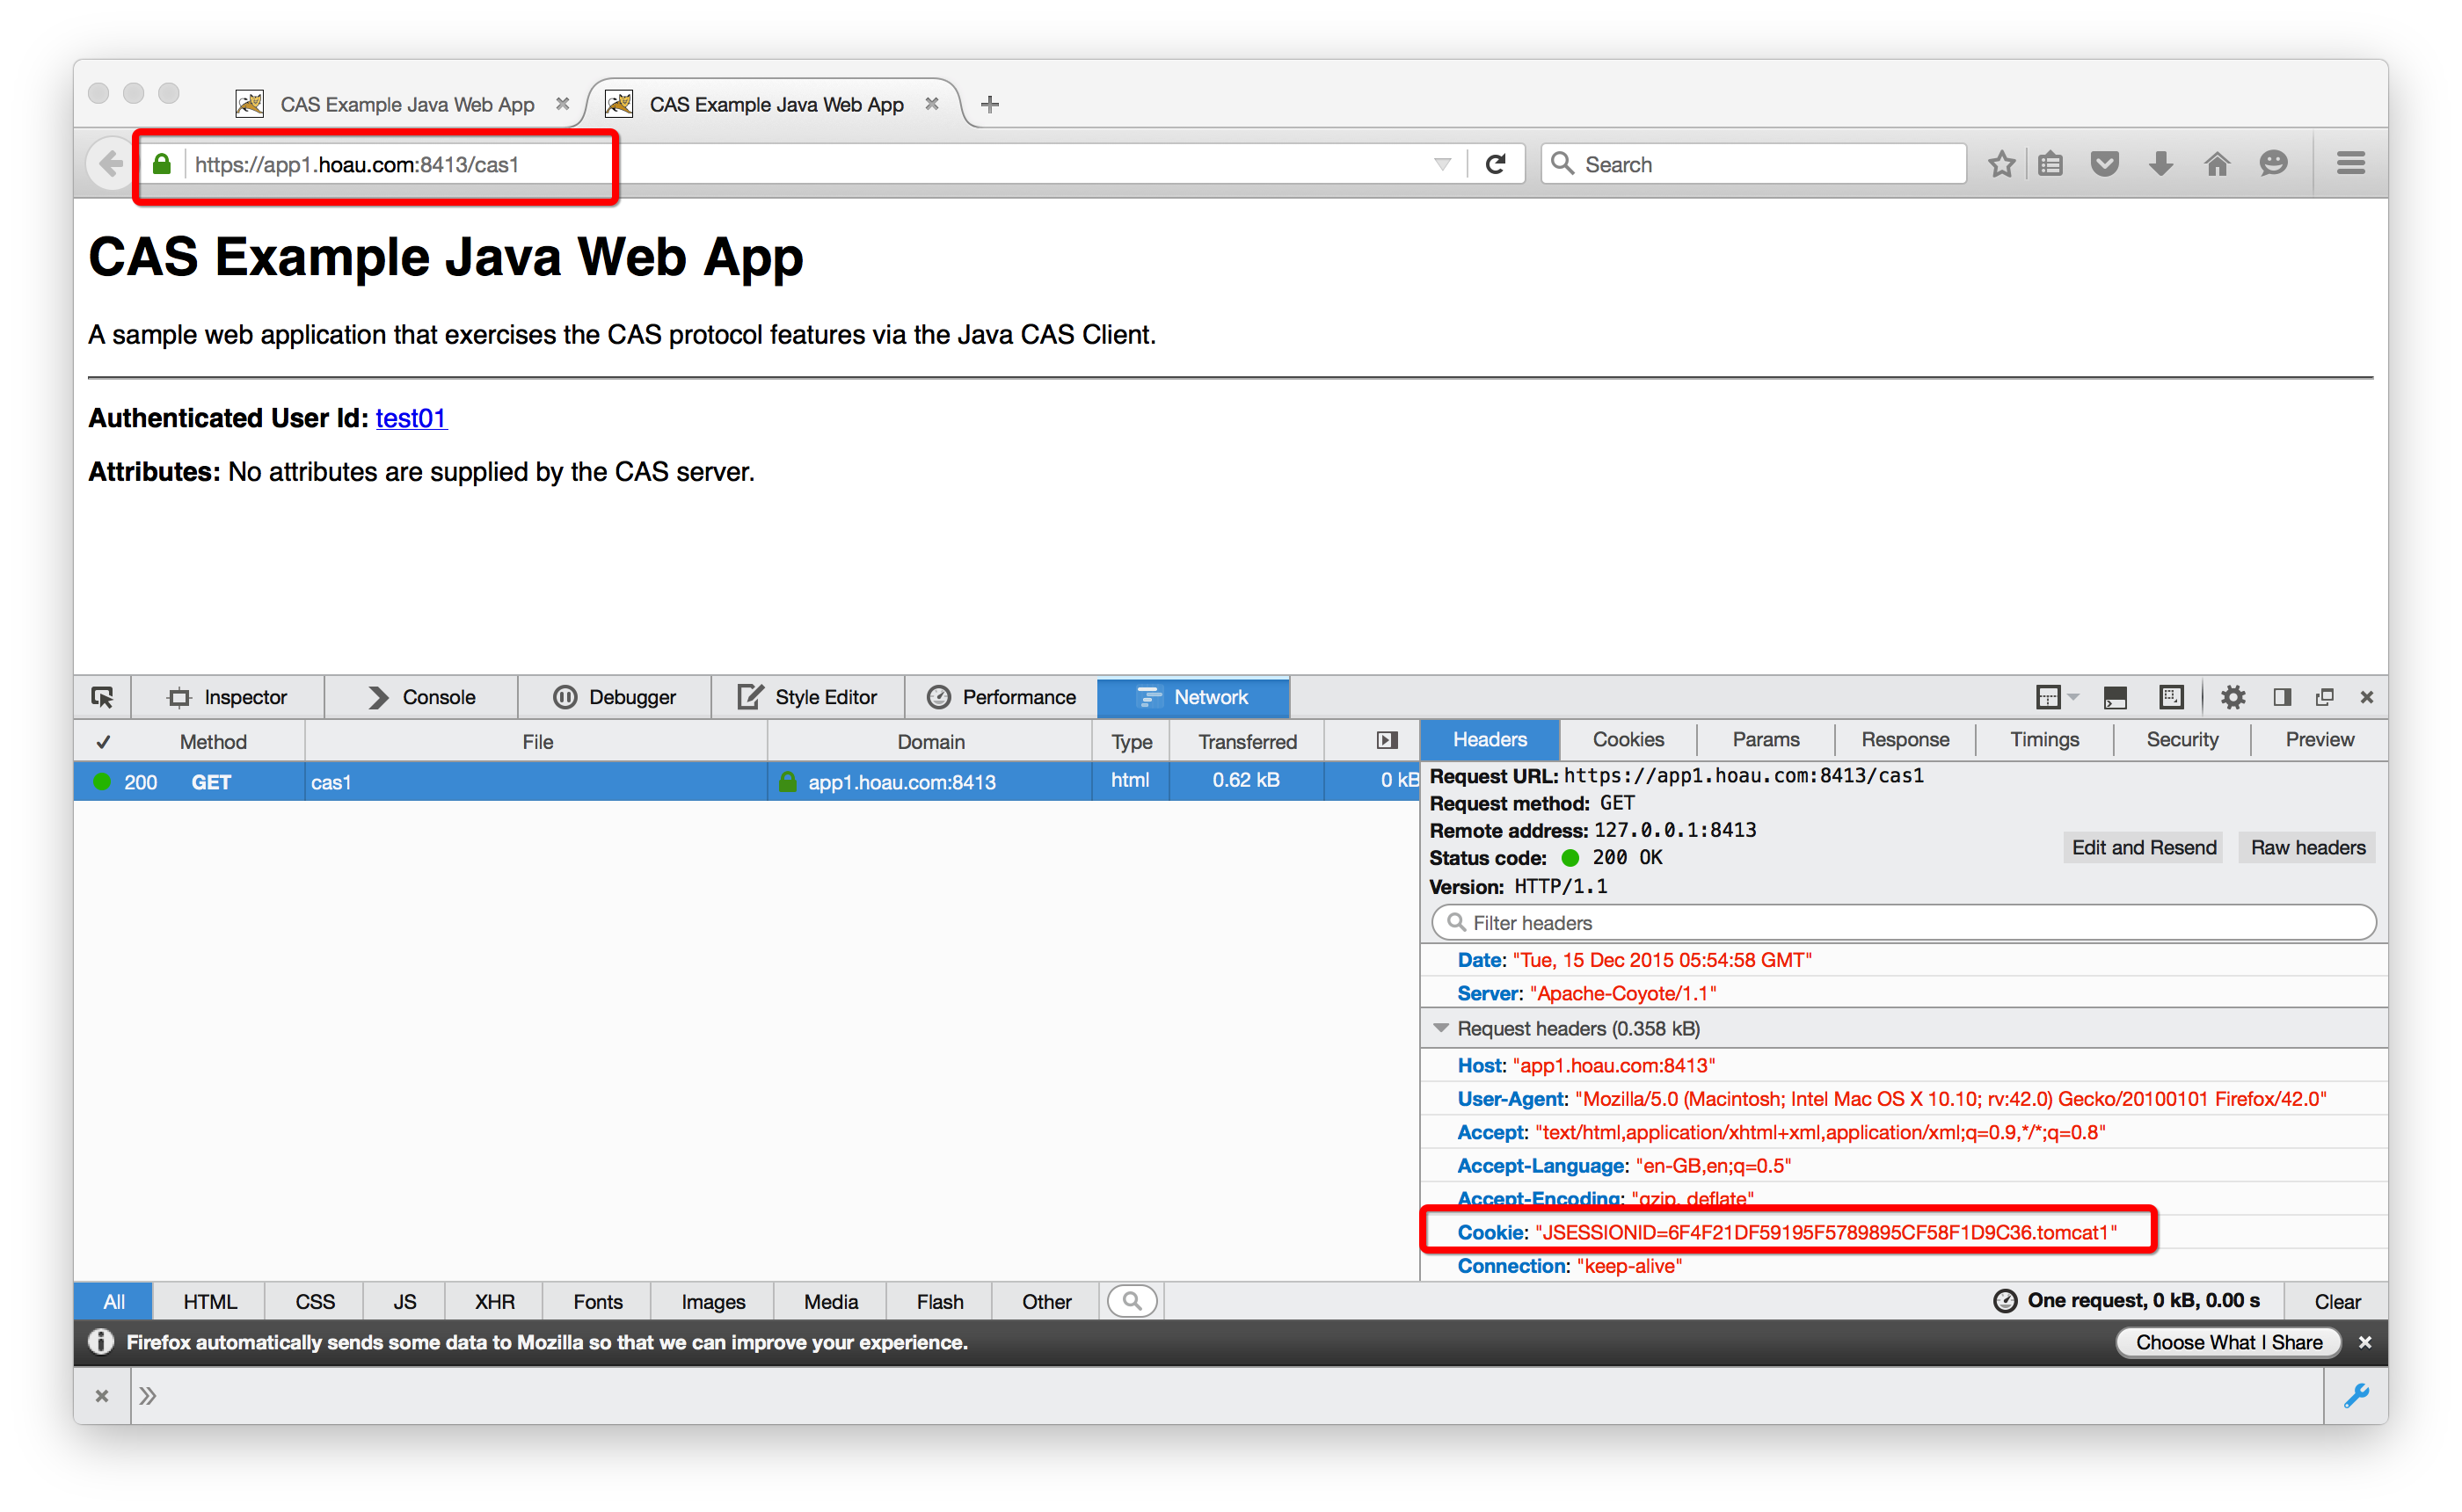Click the element picker icon in devtools
Image resolution: width=2462 pixels, height=1512 pixels.
(x=102, y=697)
